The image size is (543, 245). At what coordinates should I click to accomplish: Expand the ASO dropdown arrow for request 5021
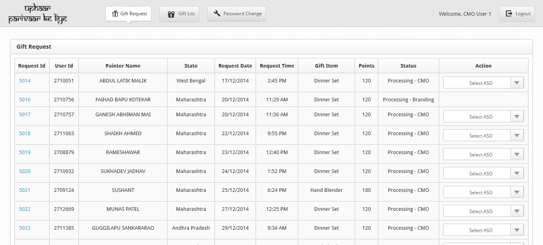[x=517, y=192]
